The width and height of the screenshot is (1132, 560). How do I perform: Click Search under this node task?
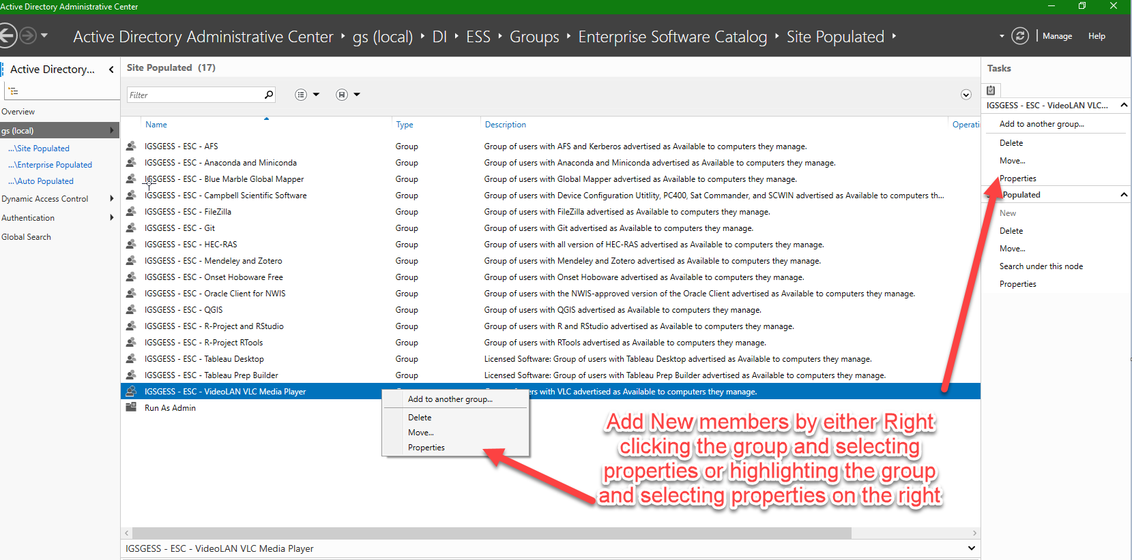[1041, 266]
